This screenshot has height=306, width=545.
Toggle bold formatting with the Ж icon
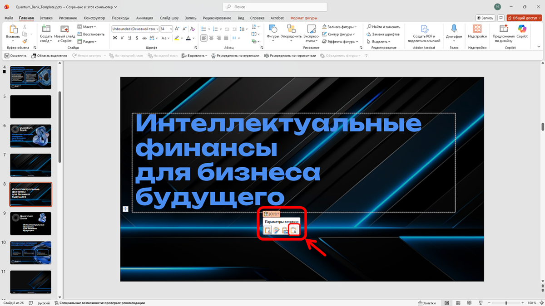tap(115, 38)
